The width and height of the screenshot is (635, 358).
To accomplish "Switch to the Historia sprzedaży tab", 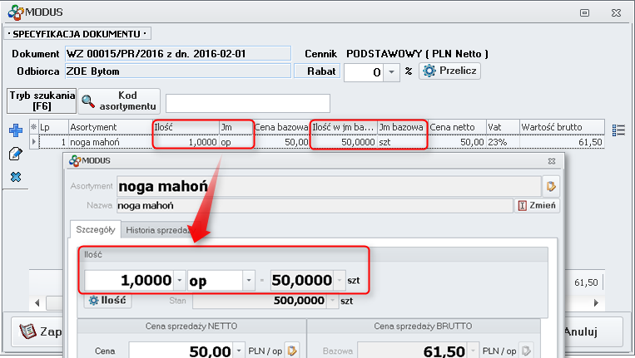I will [x=158, y=230].
